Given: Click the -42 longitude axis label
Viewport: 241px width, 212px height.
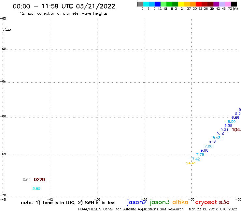Looking at the screenshot, I should (50, 200).
